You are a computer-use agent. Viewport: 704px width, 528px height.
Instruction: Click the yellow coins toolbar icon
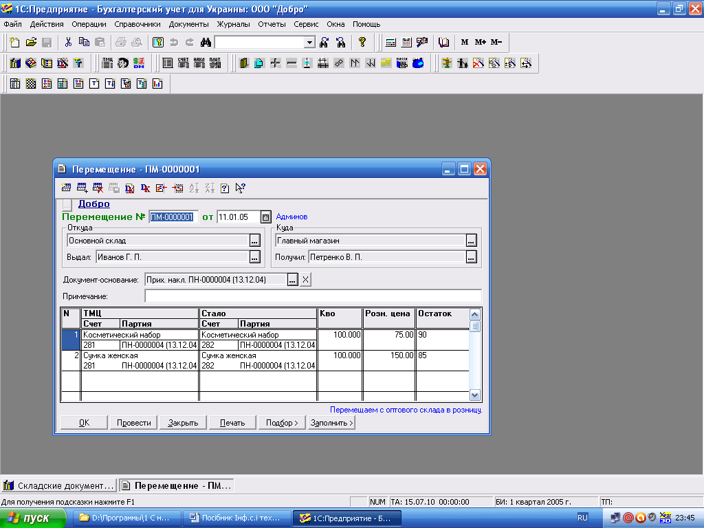(x=386, y=63)
